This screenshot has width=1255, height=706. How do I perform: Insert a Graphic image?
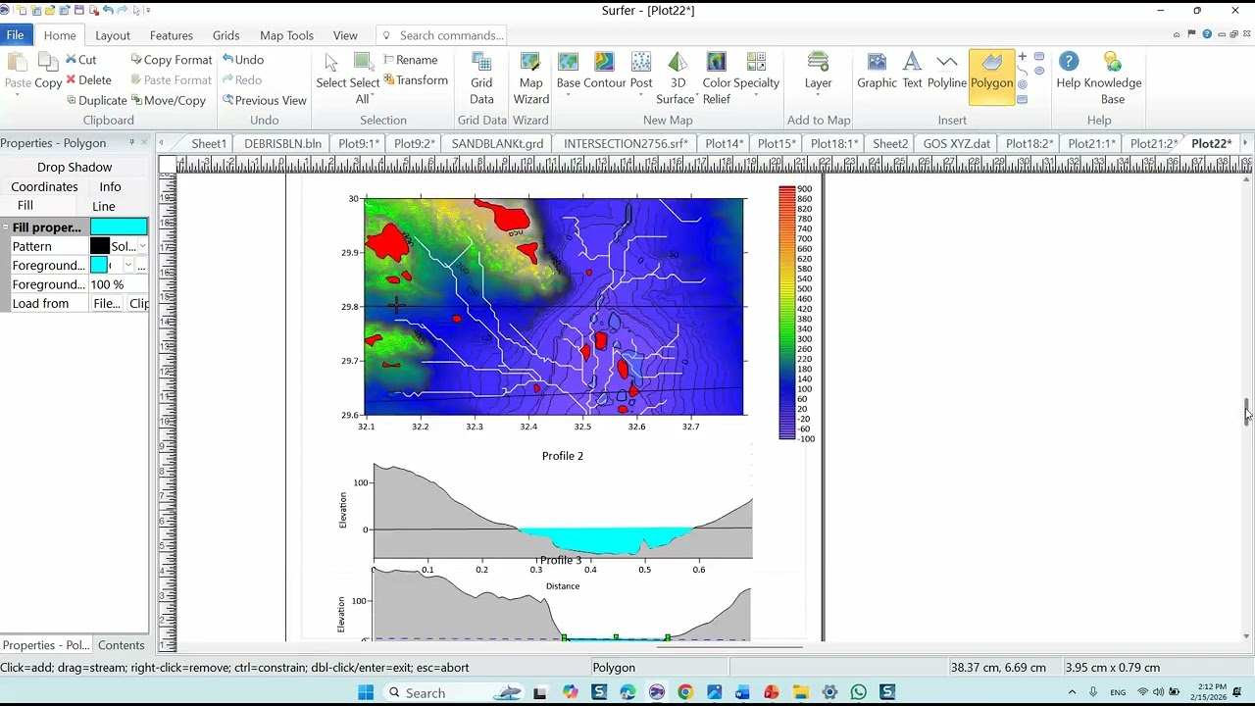tap(877, 72)
